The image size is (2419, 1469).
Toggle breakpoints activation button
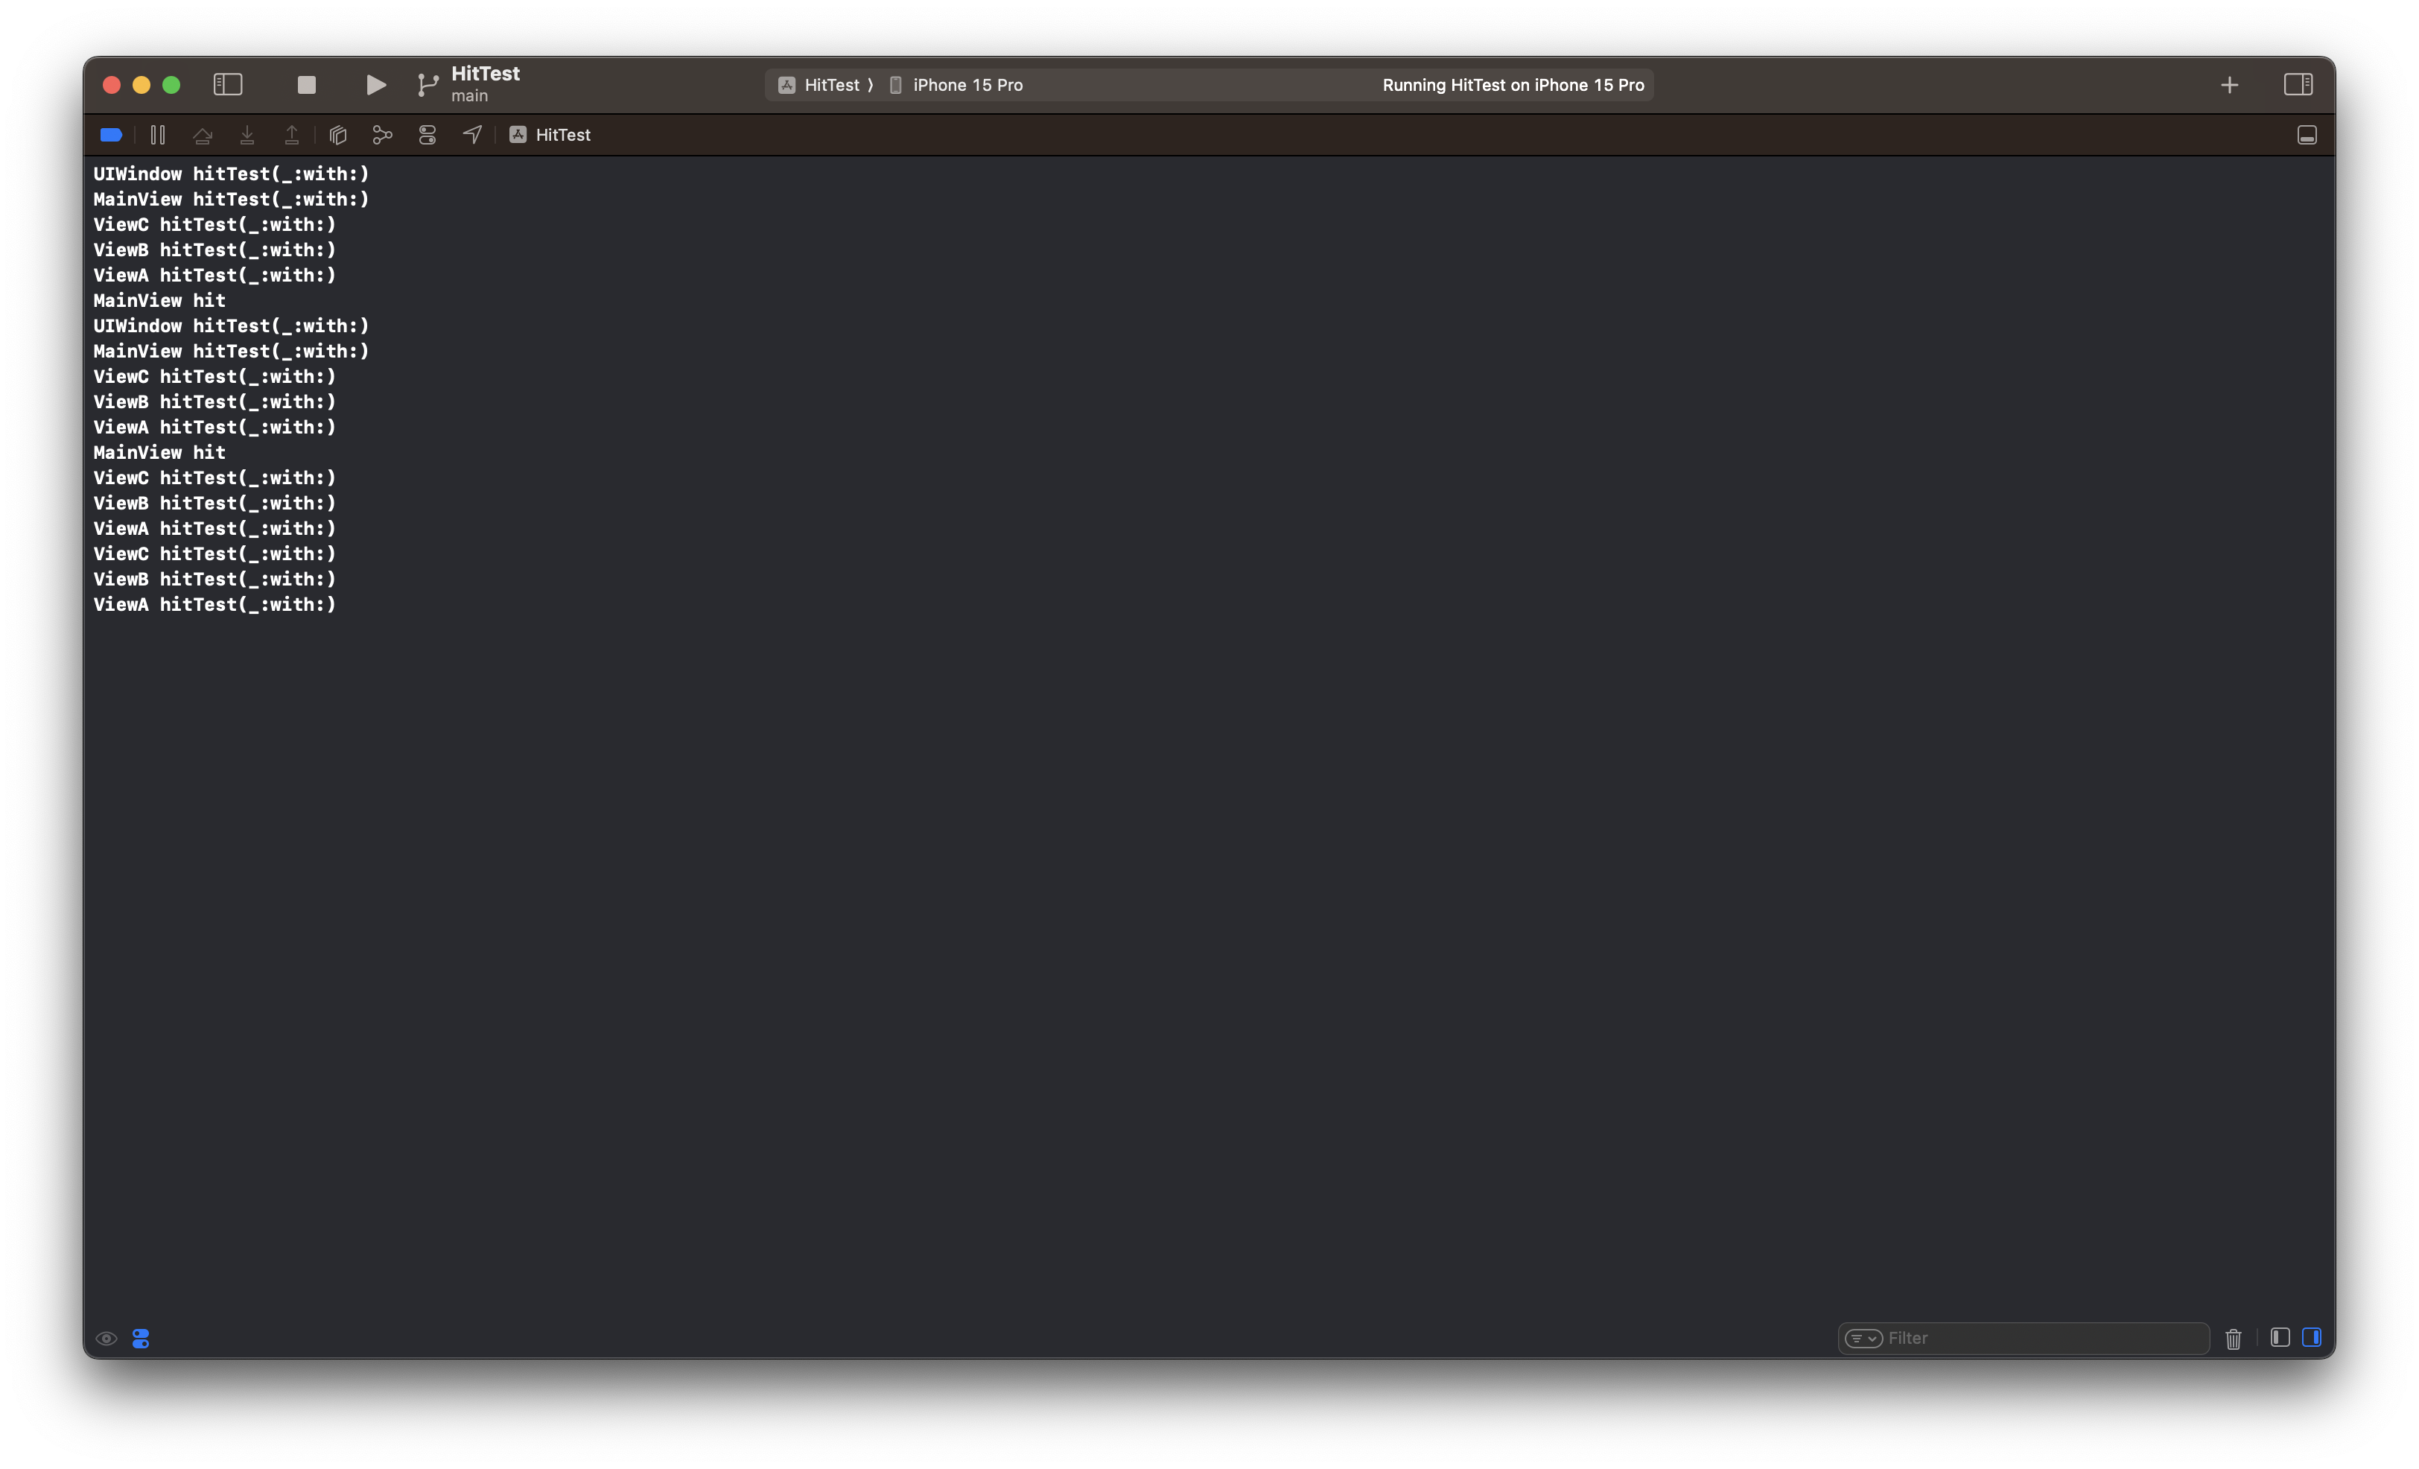tap(111, 136)
